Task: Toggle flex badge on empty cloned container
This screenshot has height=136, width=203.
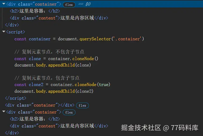Action: coord(82,105)
